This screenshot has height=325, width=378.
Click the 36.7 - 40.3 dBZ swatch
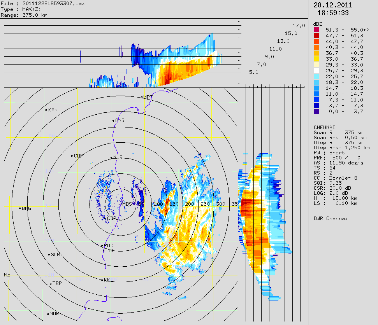[316, 53]
